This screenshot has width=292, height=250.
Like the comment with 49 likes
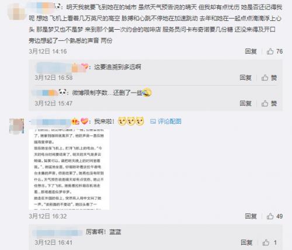click(x=274, y=216)
